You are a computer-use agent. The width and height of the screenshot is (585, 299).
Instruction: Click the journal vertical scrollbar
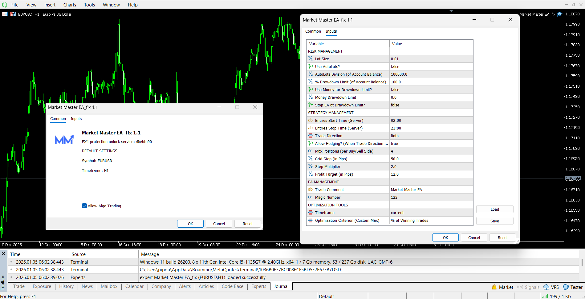(582, 263)
